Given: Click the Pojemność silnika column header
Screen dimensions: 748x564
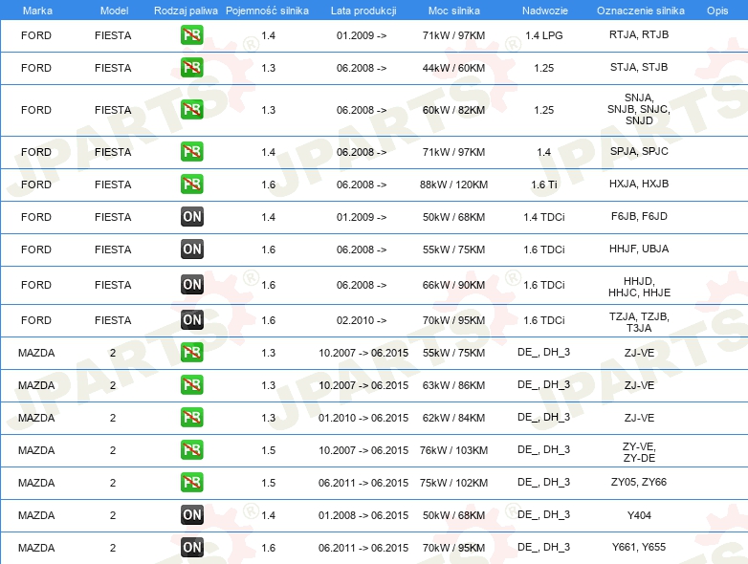Looking at the screenshot, I should [x=267, y=11].
